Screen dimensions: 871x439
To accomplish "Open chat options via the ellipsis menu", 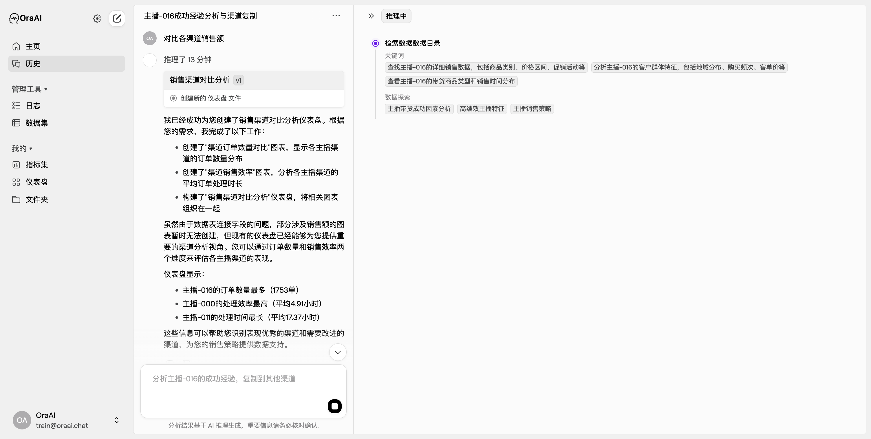I will (336, 16).
